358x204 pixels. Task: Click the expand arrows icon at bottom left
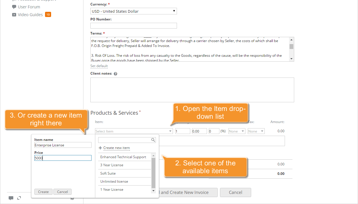tap(19, 198)
